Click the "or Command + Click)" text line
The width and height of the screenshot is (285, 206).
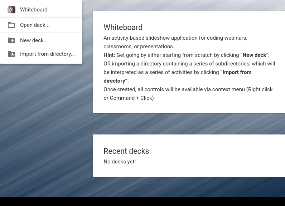point(129,98)
